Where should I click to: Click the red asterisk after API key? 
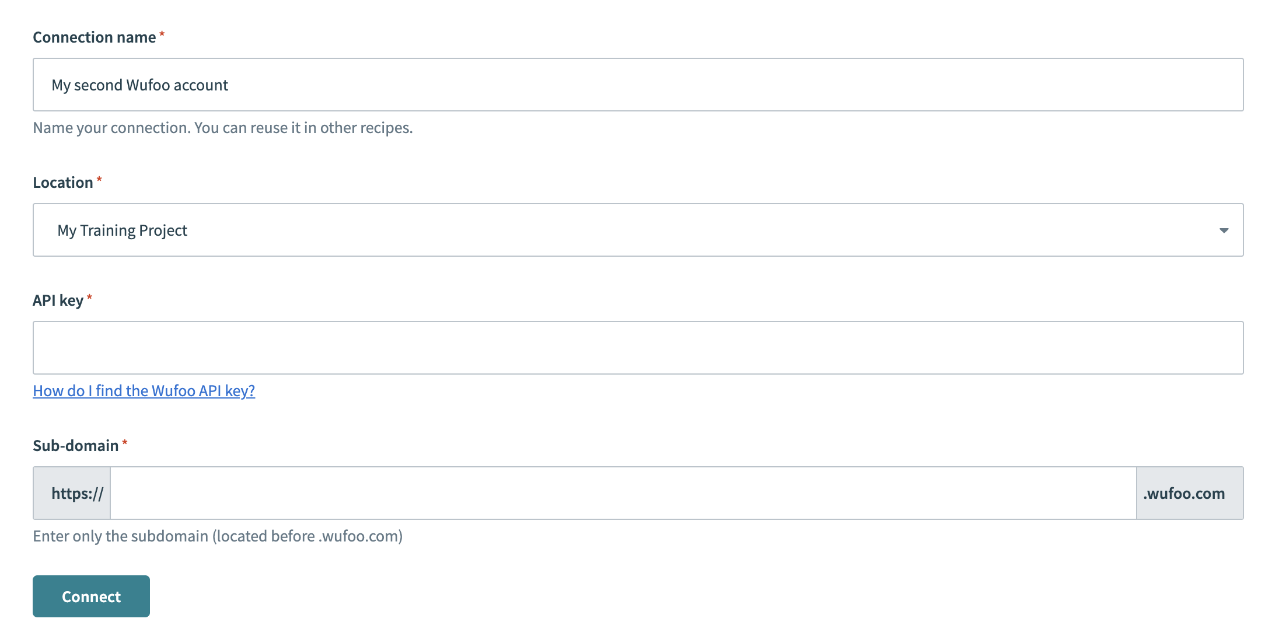(x=89, y=298)
